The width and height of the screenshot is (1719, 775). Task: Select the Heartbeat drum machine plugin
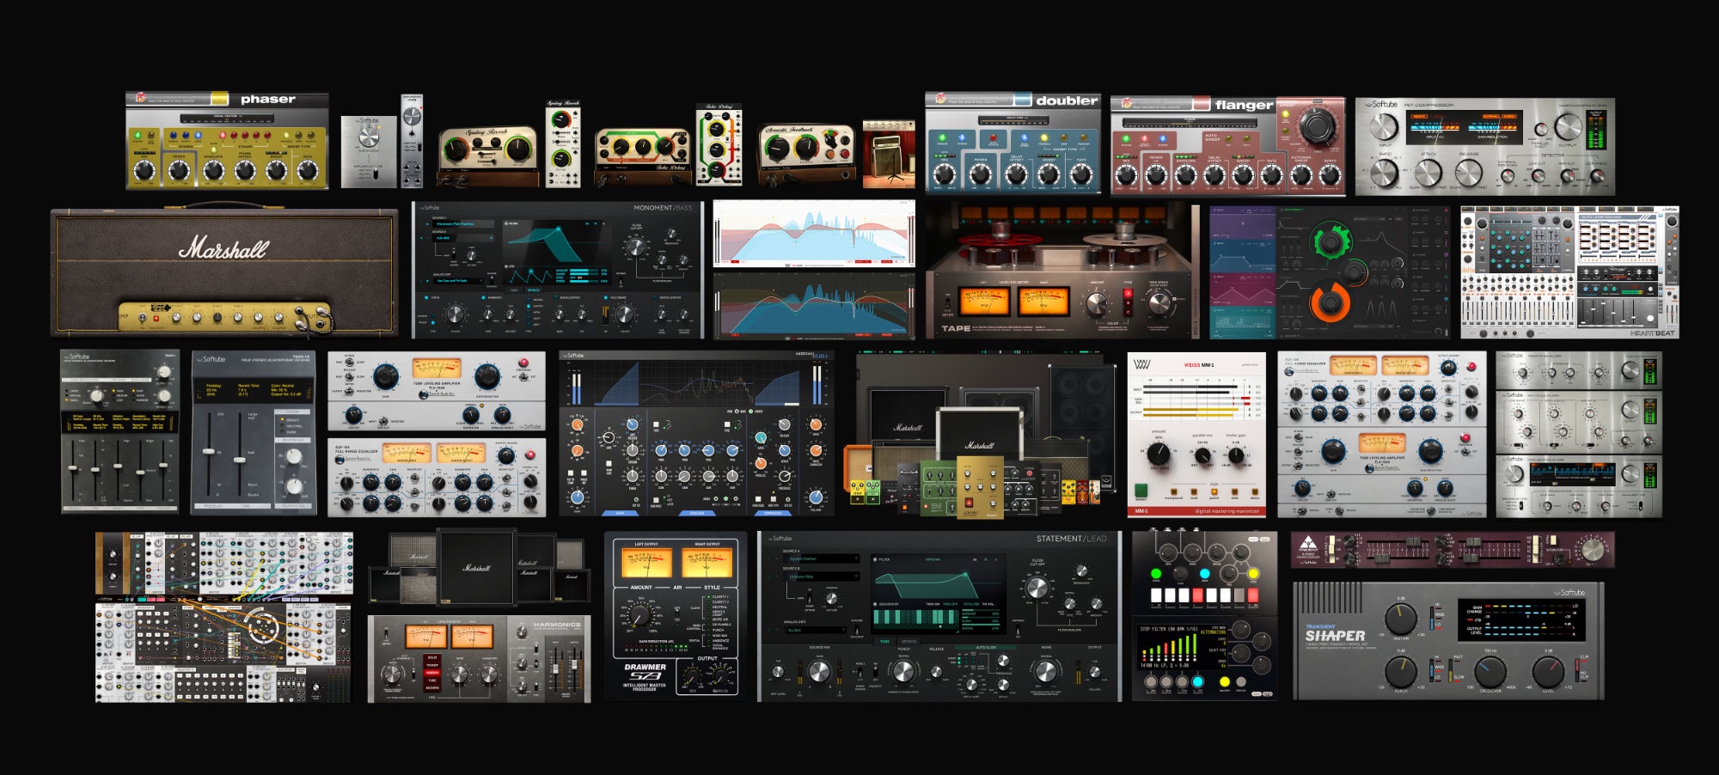click(1569, 272)
